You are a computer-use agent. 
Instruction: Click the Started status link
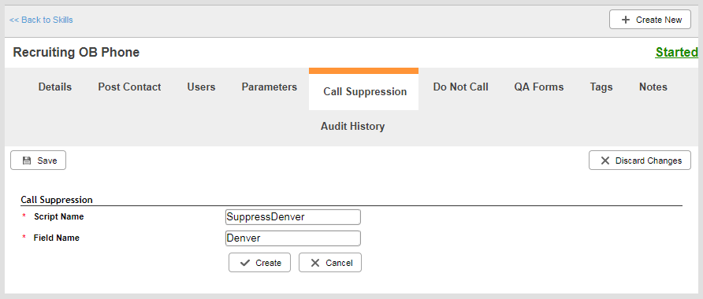(676, 53)
